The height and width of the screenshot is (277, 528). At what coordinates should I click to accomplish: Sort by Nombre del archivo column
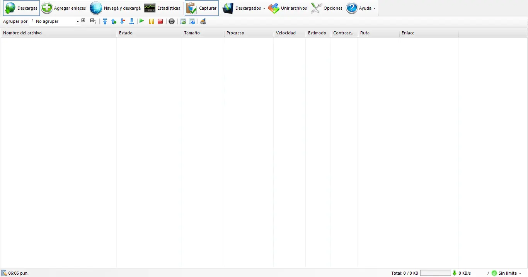tap(59, 33)
